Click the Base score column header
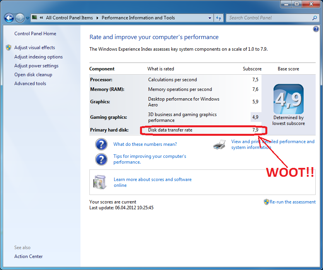This screenshot has width=323, height=270. pyautogui.click(x=288, y=69)
